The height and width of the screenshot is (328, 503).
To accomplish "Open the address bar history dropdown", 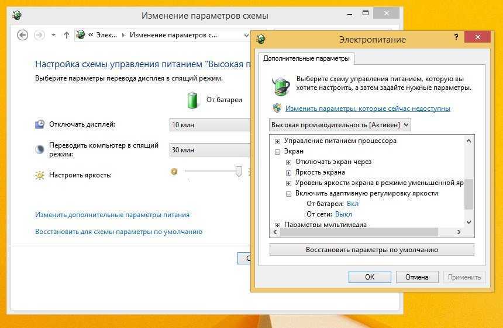I will [246, 35].
